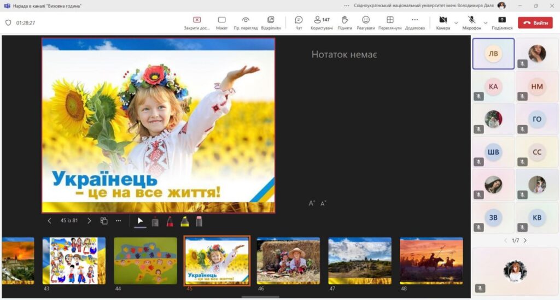Open the meeting chat (Чат)

299,22
